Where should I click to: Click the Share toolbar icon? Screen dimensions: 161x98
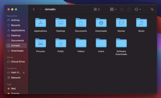122,9
